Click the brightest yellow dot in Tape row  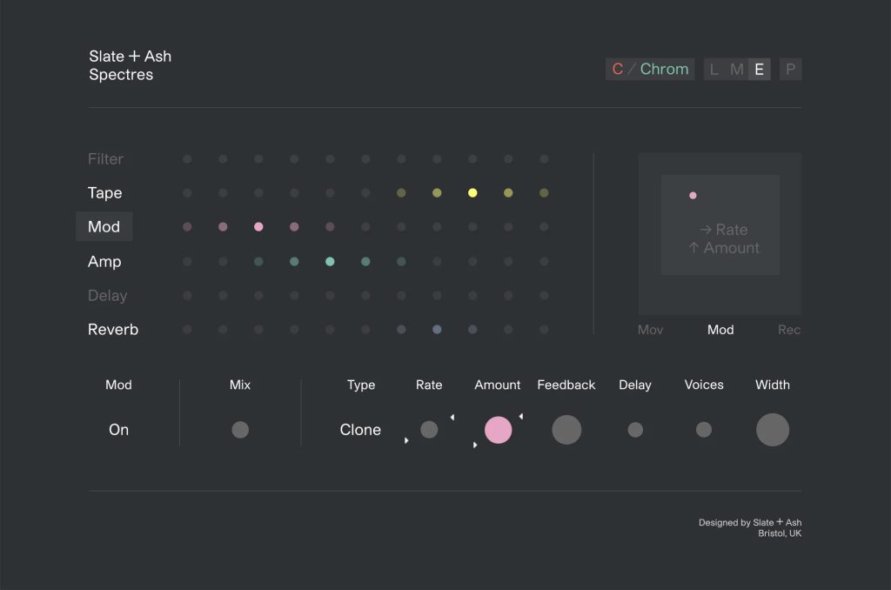(x=472, y=193)
